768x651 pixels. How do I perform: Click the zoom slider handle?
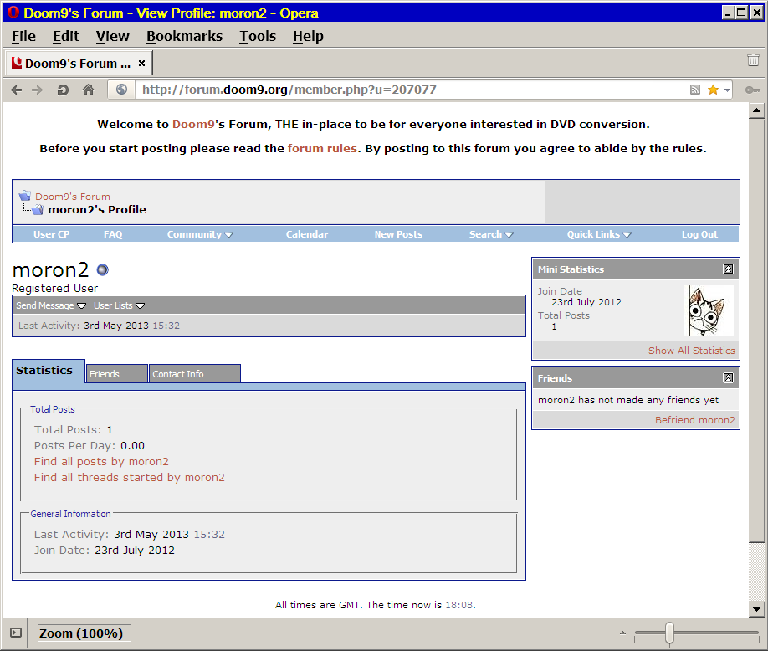[x=669, y=633]
